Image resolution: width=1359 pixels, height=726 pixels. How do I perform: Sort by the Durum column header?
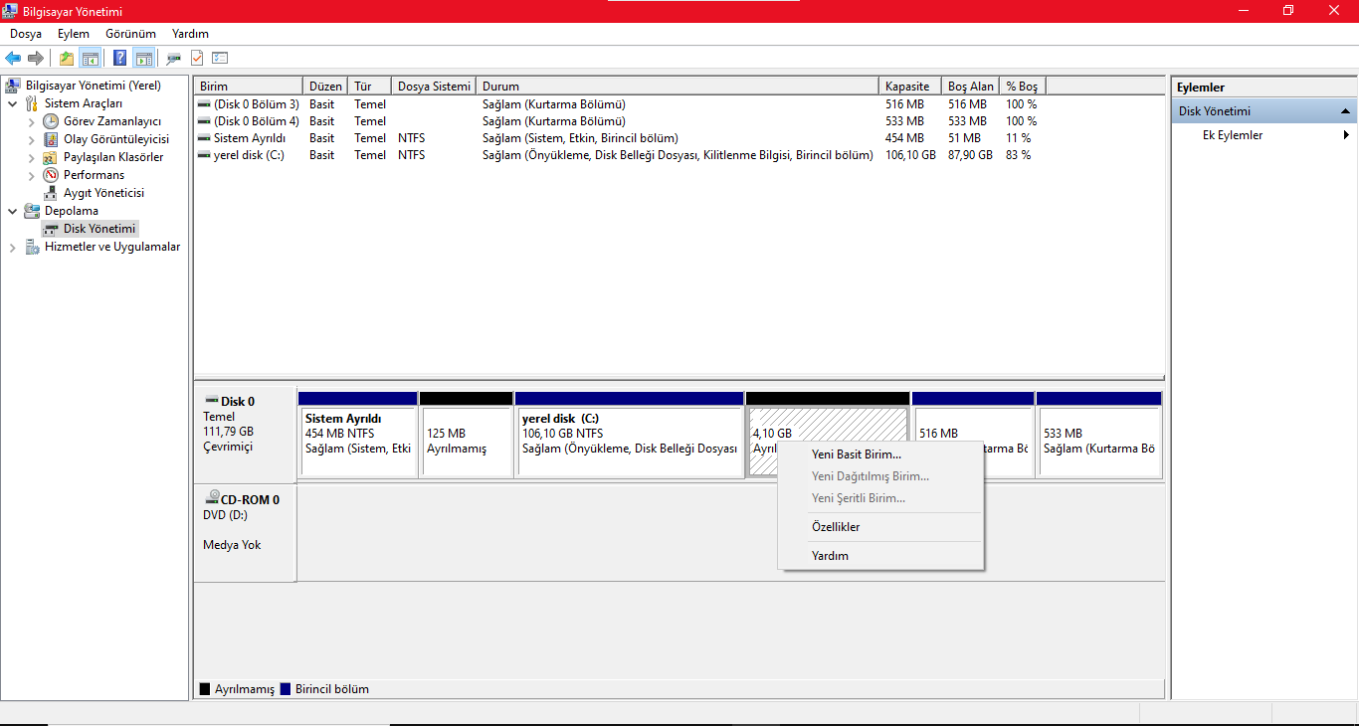(678, 87)
